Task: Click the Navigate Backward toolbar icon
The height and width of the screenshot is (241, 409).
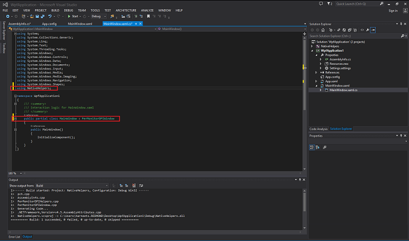Action: tap(7, 17)
